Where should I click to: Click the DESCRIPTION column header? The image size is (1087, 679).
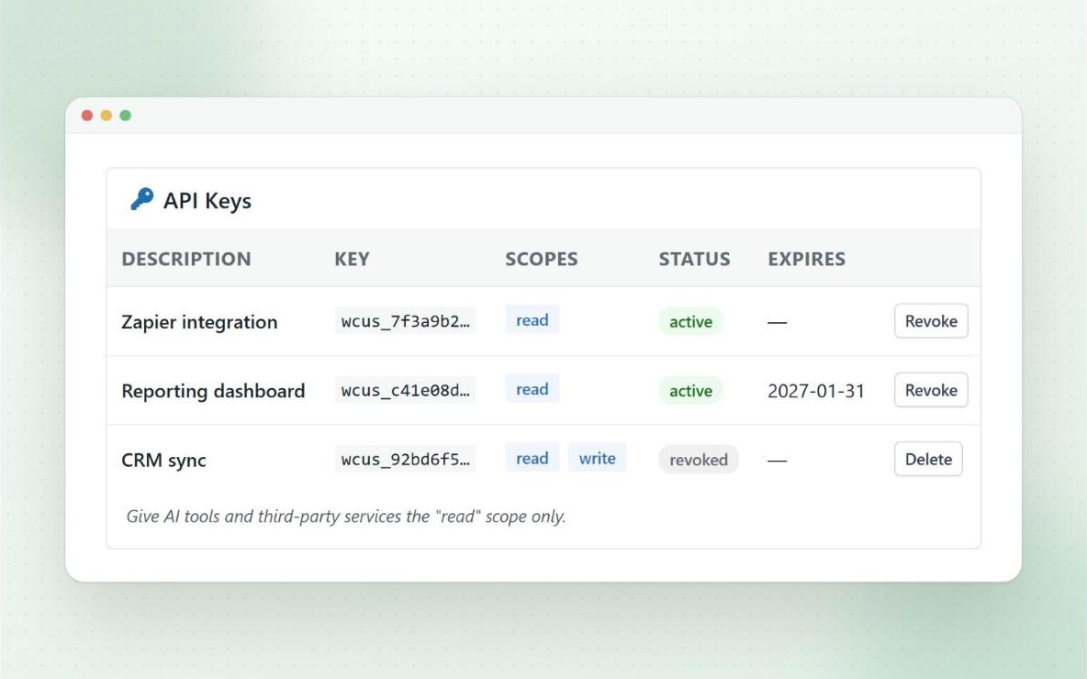coord(185,259)
